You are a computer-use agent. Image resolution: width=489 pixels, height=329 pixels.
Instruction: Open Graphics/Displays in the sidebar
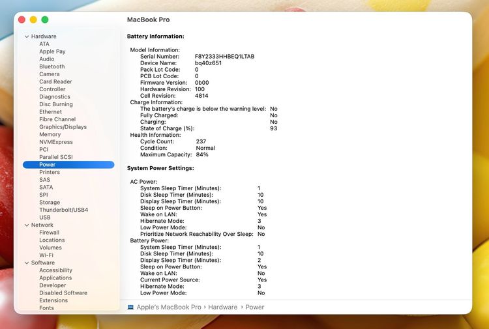pos(63,127)
